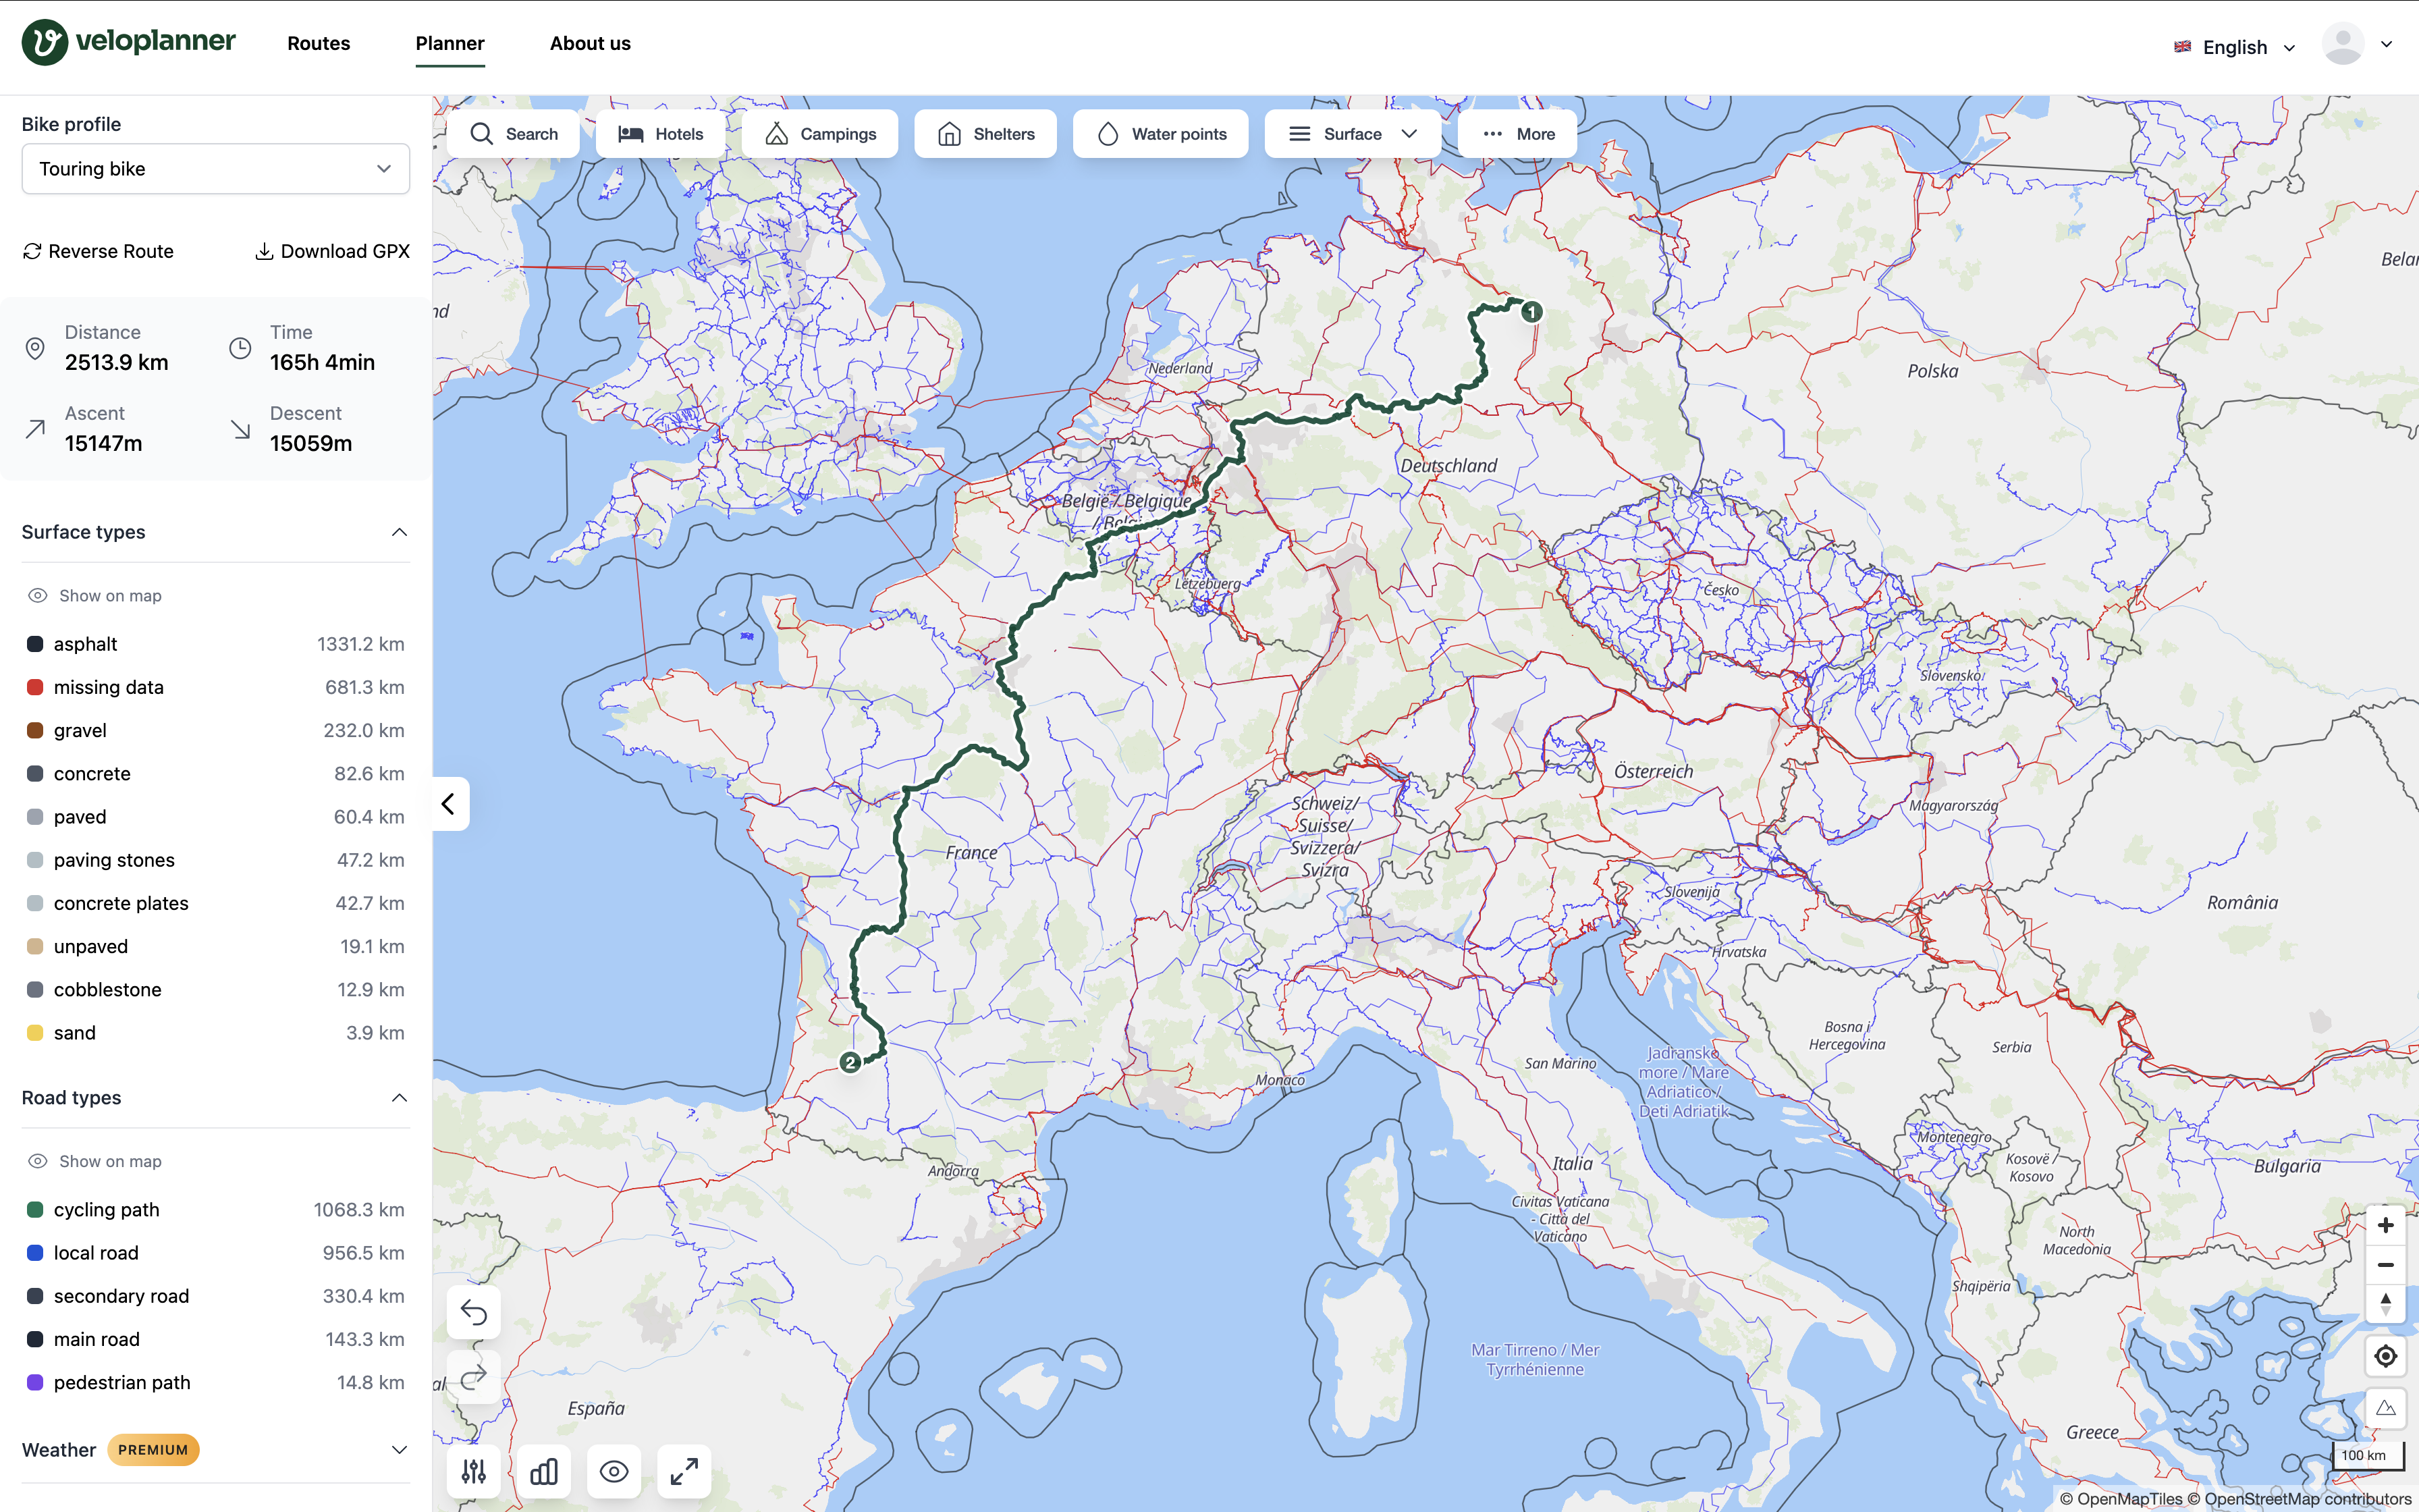Click Reverse Route
The image size is (2419, 1512).
tap(98, 251)
